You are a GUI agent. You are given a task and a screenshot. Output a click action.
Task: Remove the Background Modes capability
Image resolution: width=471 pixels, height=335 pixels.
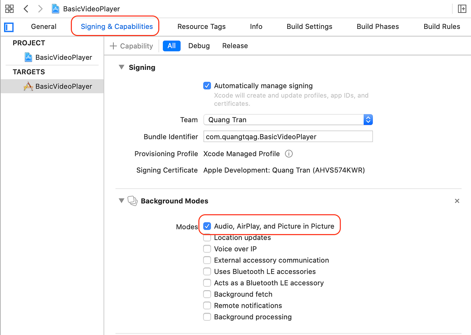pyautogui.click(x=457, y=201)
